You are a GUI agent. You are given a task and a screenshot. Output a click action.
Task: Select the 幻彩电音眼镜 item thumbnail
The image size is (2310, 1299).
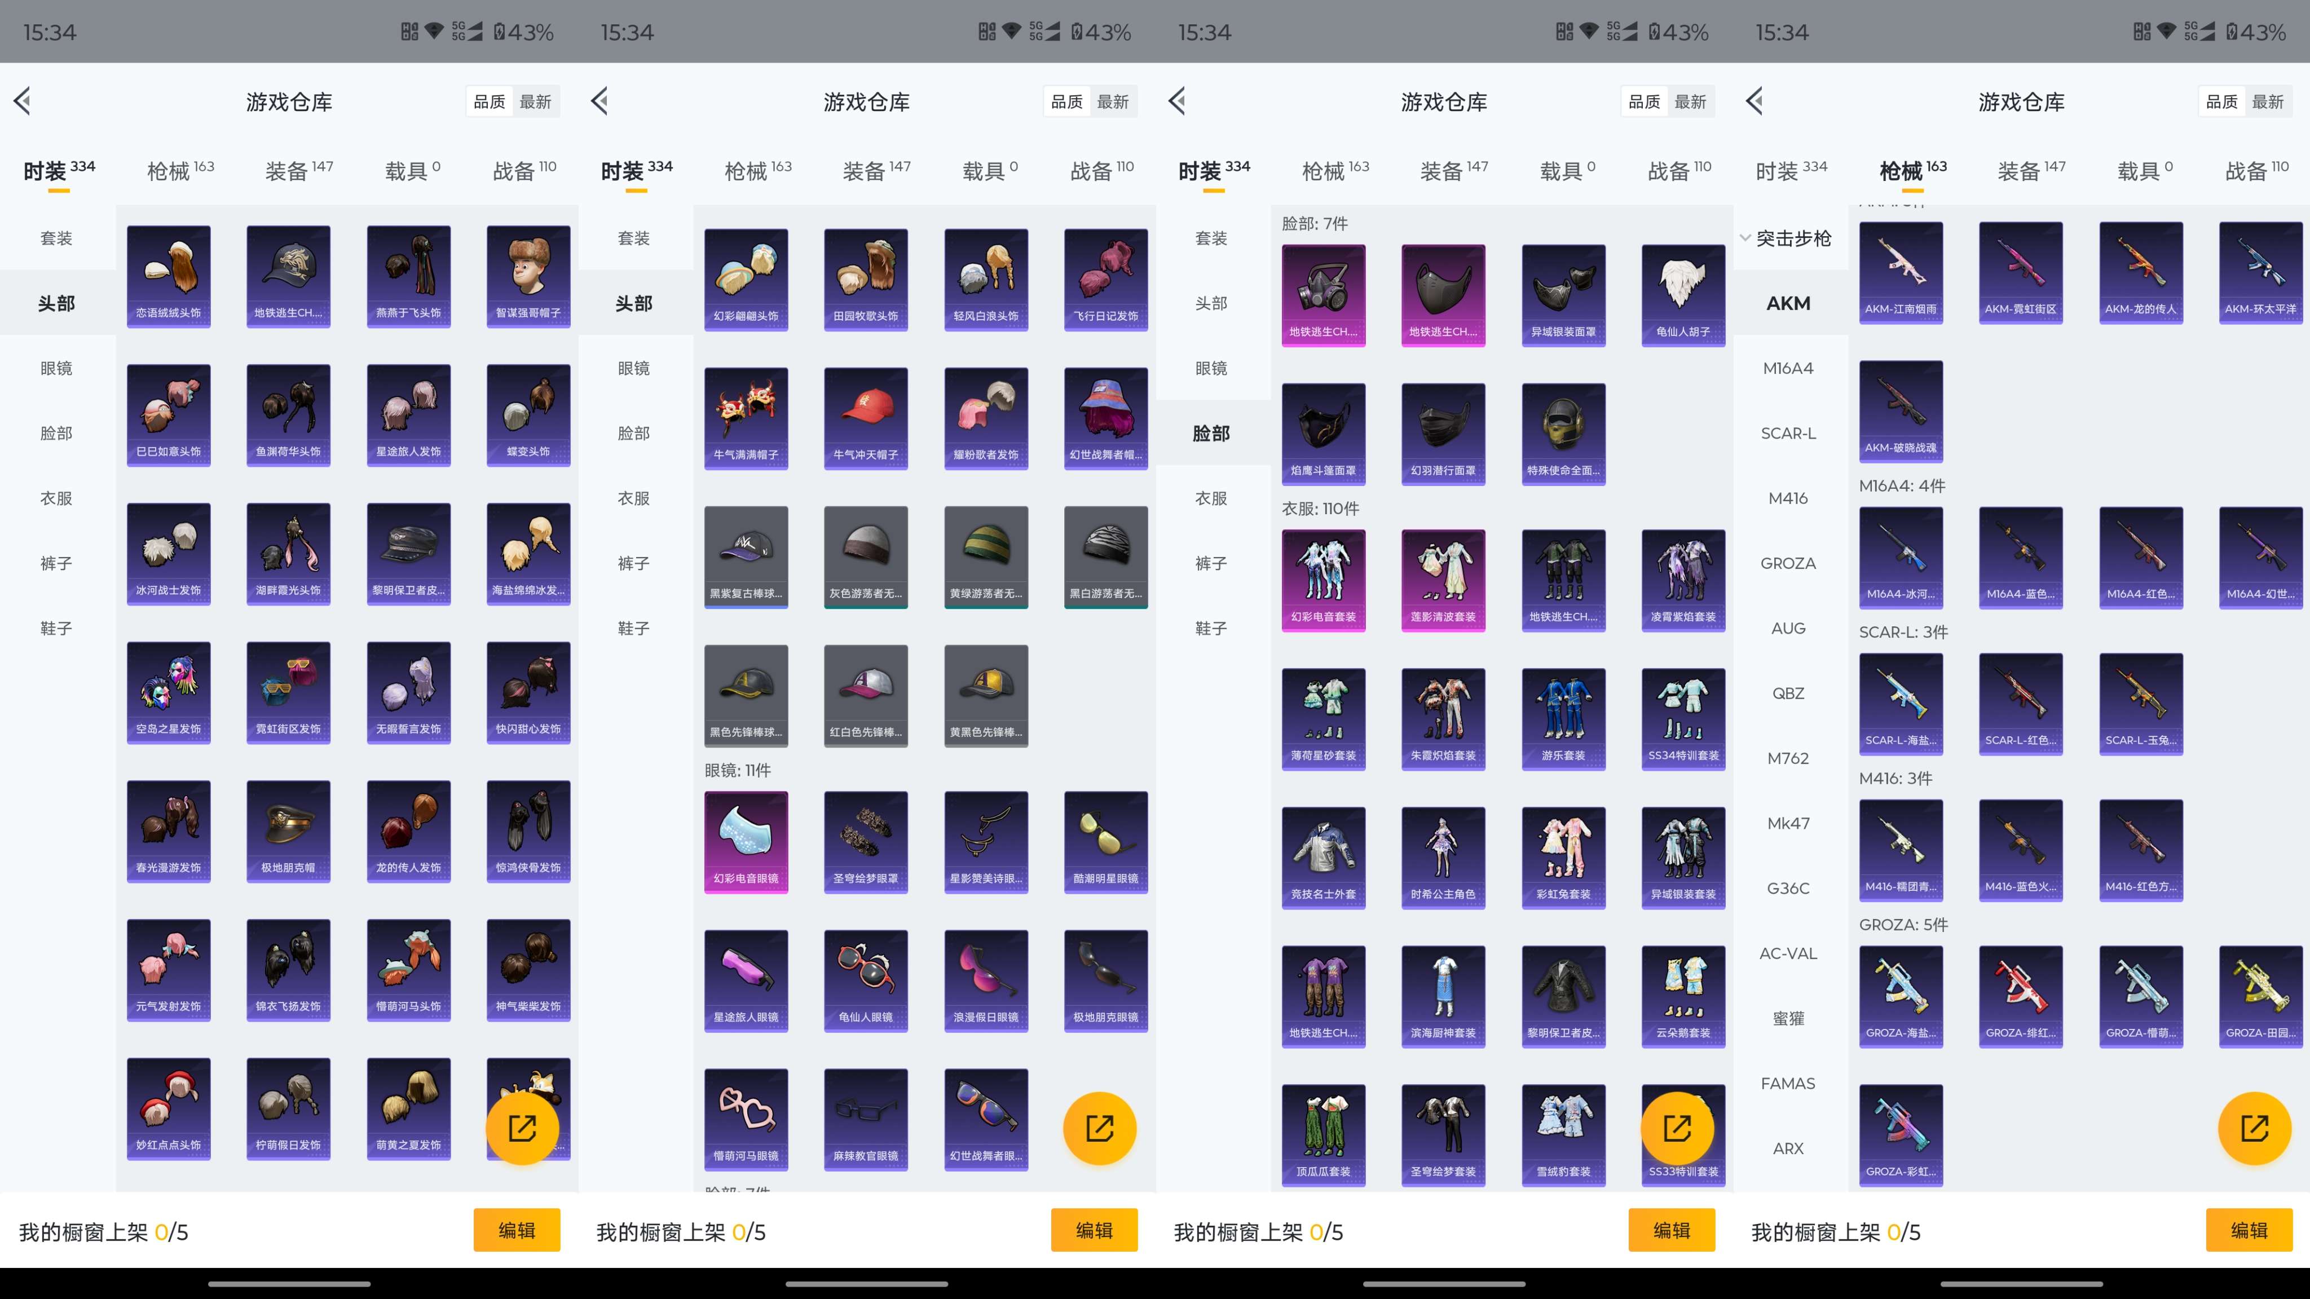pos(746,841)
